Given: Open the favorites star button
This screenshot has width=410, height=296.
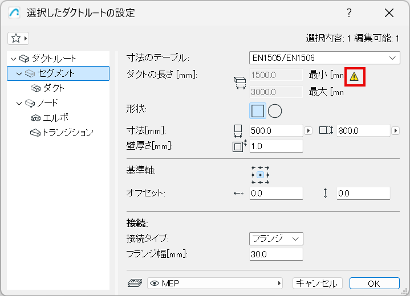Looking at the screenshot, I should point(19,38).
